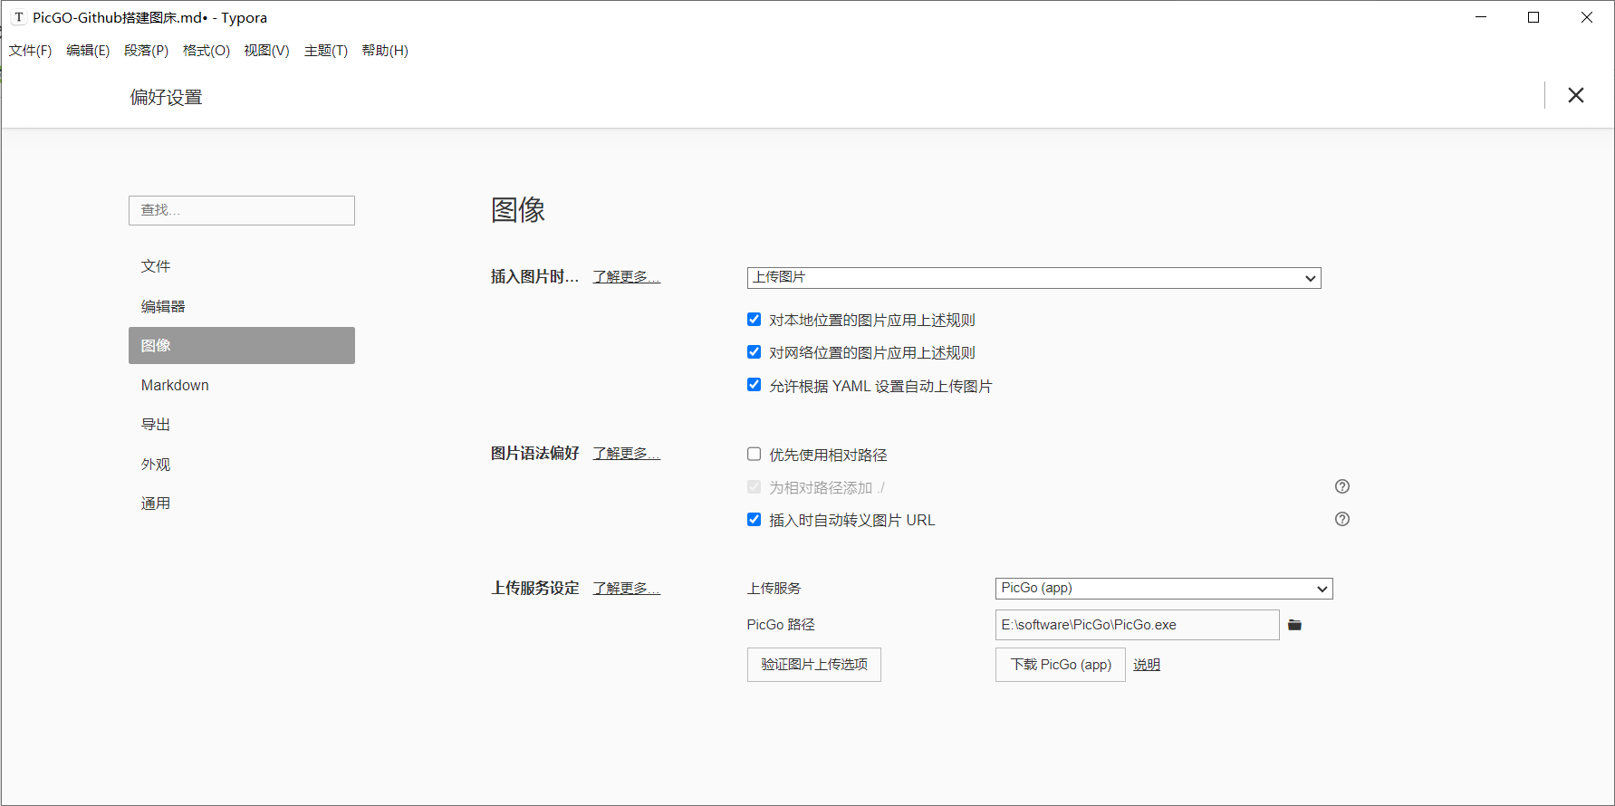Open 了解更多 link beside 图片语法偏好

tap(627, 453)
